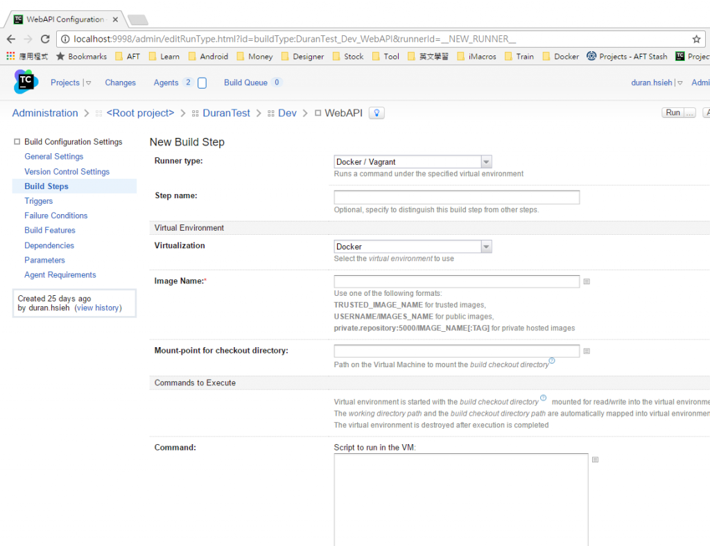Click the view history link
710x546 pixels.
pos(98,308)
